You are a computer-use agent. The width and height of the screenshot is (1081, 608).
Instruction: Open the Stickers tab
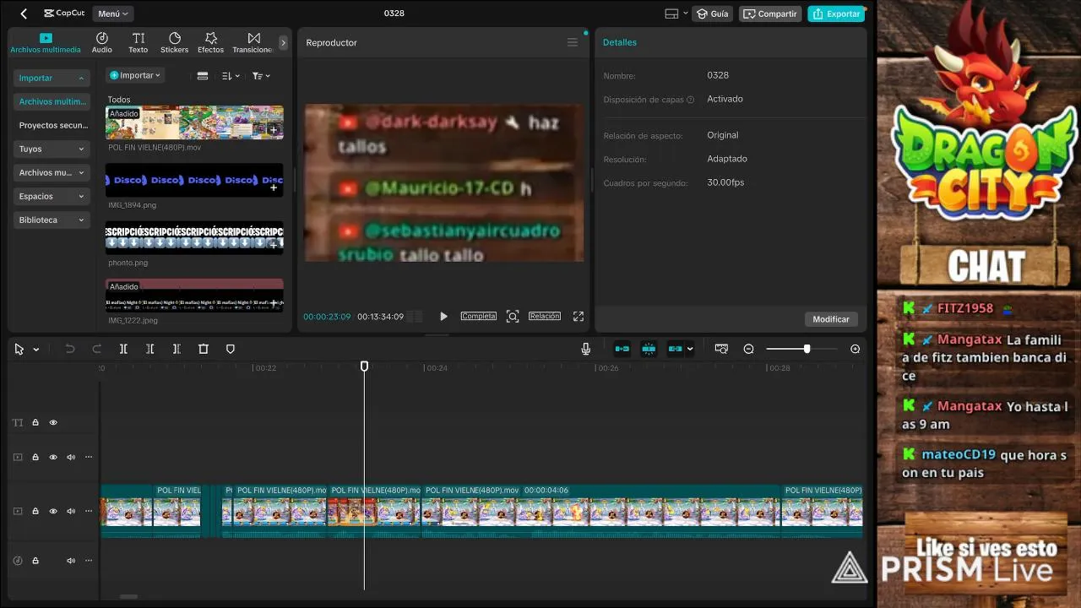click(175, 43)
